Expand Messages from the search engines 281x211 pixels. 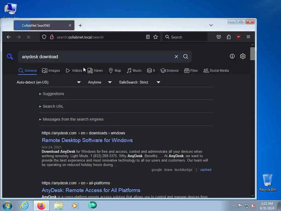[71, 119]
